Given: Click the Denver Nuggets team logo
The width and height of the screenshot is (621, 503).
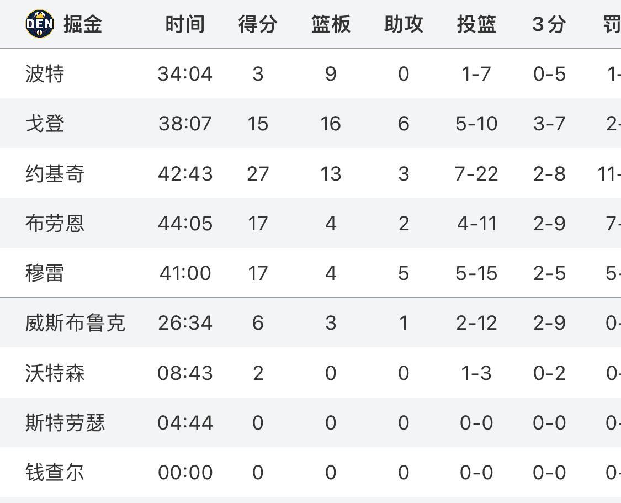Looking at the screenshot, I should (40, 24).
